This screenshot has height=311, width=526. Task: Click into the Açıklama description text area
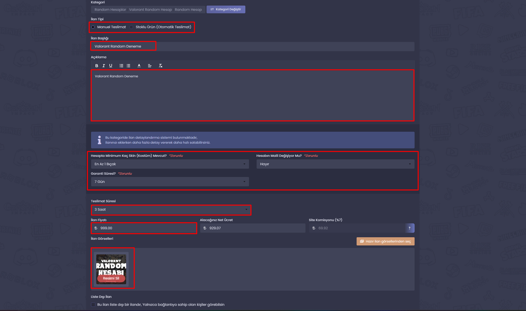pyautogui.click(x=252, y=95)
